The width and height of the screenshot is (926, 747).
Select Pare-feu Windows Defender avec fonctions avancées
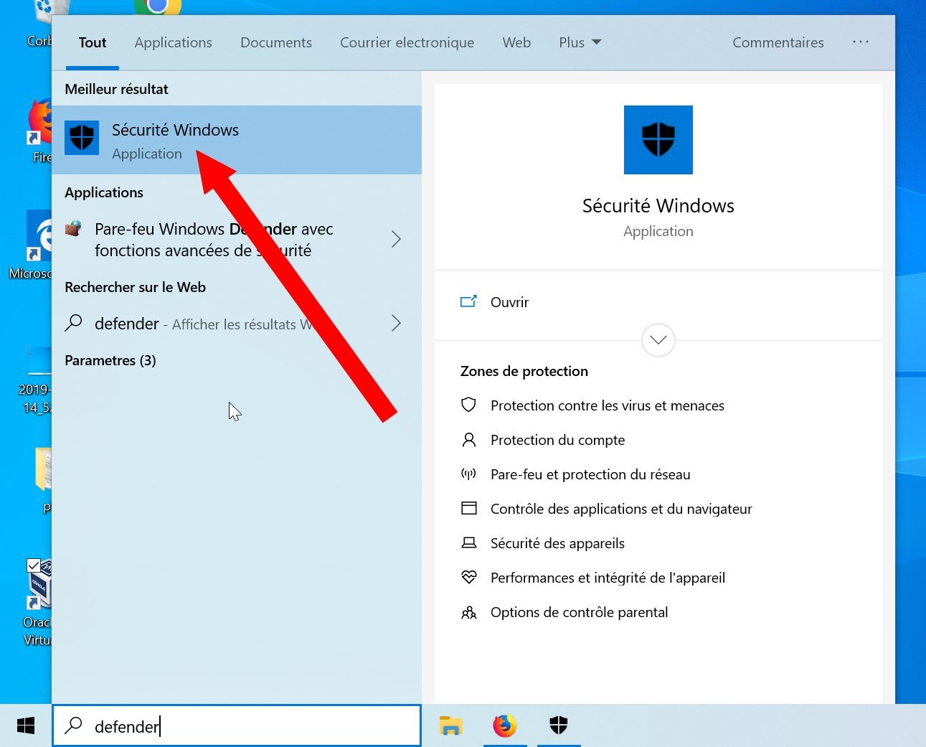(x=237, y=239)
